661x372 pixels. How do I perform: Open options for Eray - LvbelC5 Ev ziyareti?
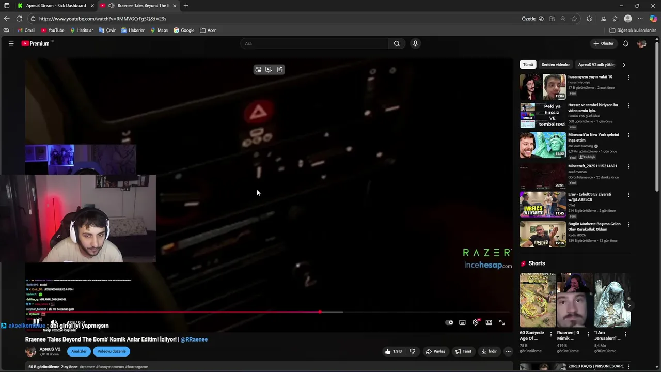pos(628,195)
